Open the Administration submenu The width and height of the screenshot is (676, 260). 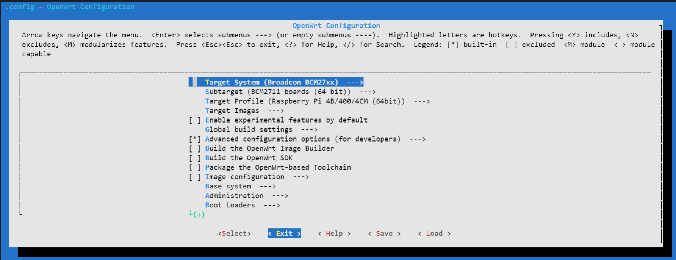pyautogui.click(x=247, y=196)
